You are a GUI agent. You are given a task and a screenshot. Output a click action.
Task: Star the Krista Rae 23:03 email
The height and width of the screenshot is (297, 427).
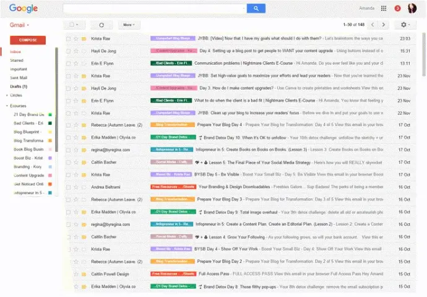coord(76,39)
